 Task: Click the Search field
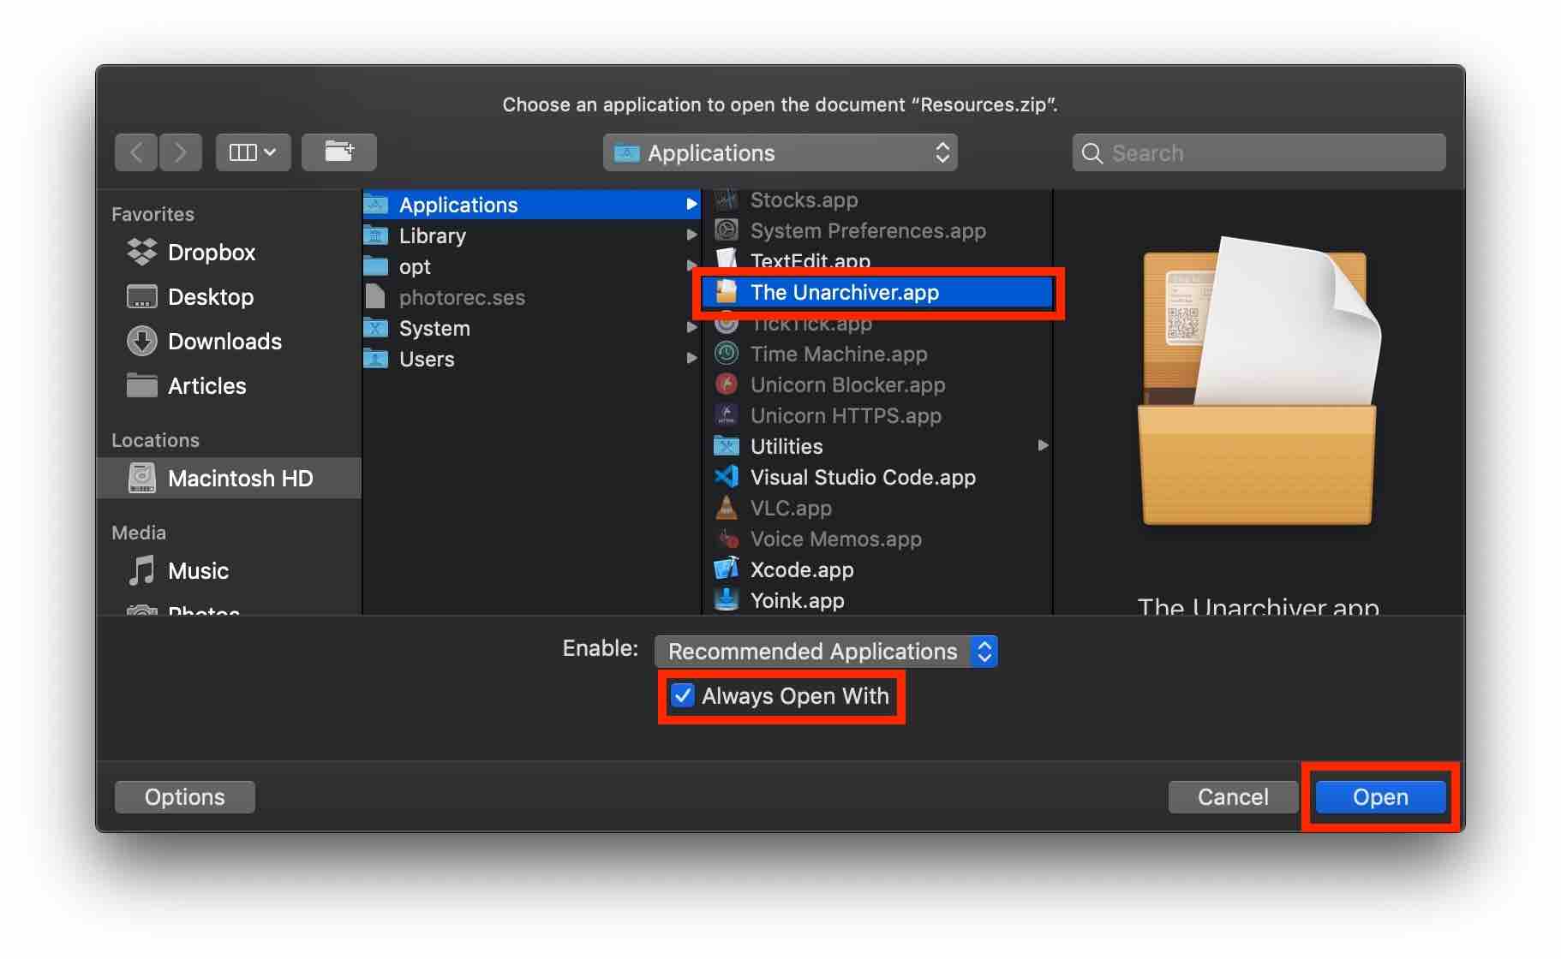[x=1259, y=152]
